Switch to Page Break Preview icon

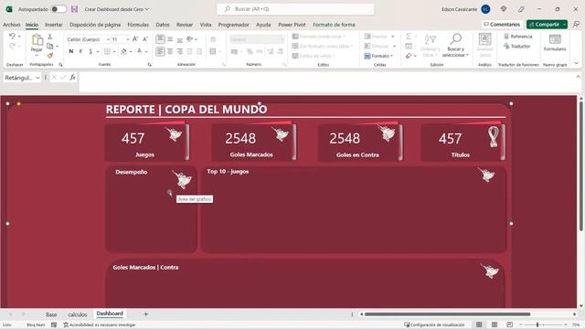(510, 324)
